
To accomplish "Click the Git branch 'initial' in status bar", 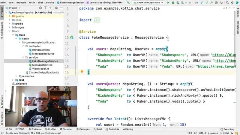I will [x=225, y=133].
